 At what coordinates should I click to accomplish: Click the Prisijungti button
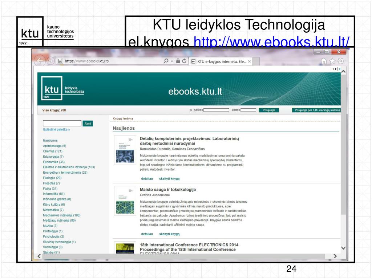269,110
